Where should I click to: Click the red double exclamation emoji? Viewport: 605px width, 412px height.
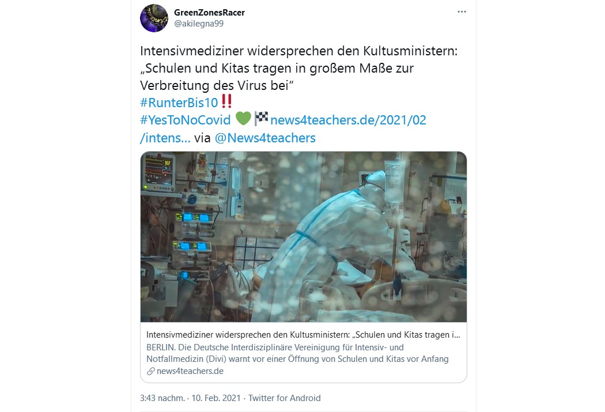pyautogui.click(x=226, y=101)
